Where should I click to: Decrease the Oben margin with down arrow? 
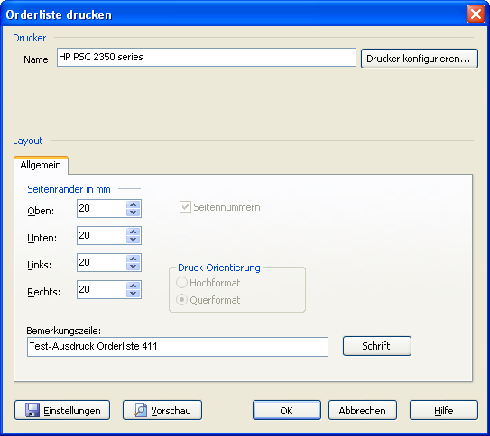pos(134,213)
